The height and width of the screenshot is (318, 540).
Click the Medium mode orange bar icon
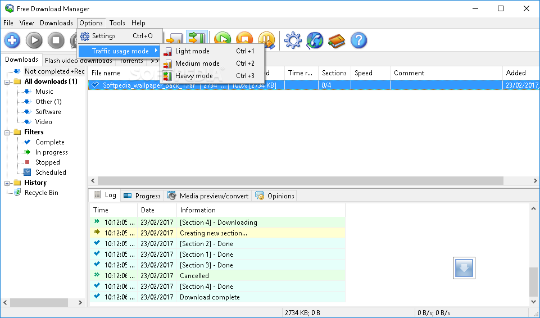[167, 63]
